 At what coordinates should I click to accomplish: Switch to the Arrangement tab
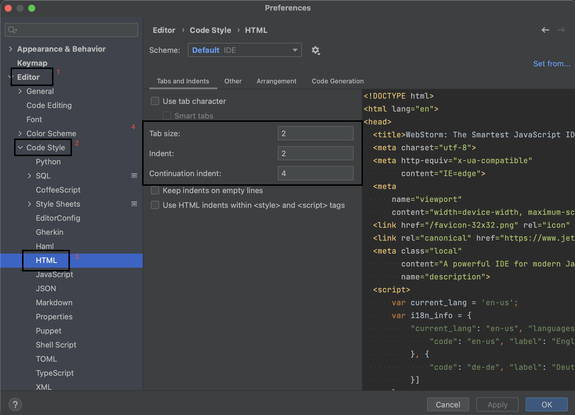point(276,81)
